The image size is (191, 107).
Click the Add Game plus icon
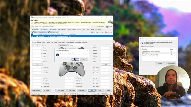(98, 27)
